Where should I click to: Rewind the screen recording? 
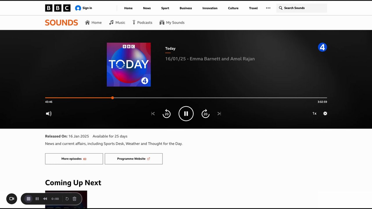coord(45,199)
